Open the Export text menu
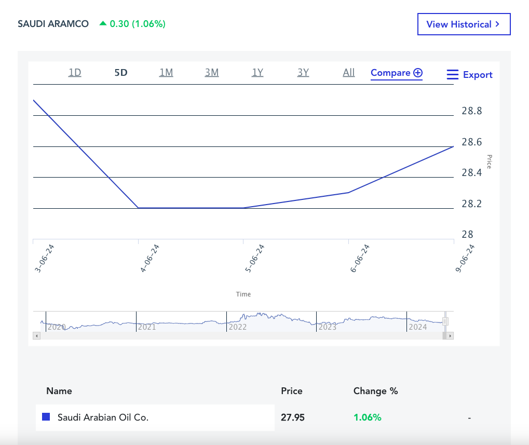This screenshot has height=445, width=529. point(478,75)
